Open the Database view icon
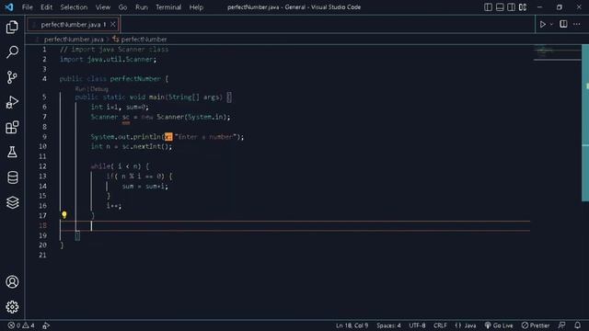Viewport: 589px width, 331px height. [12, 177]
